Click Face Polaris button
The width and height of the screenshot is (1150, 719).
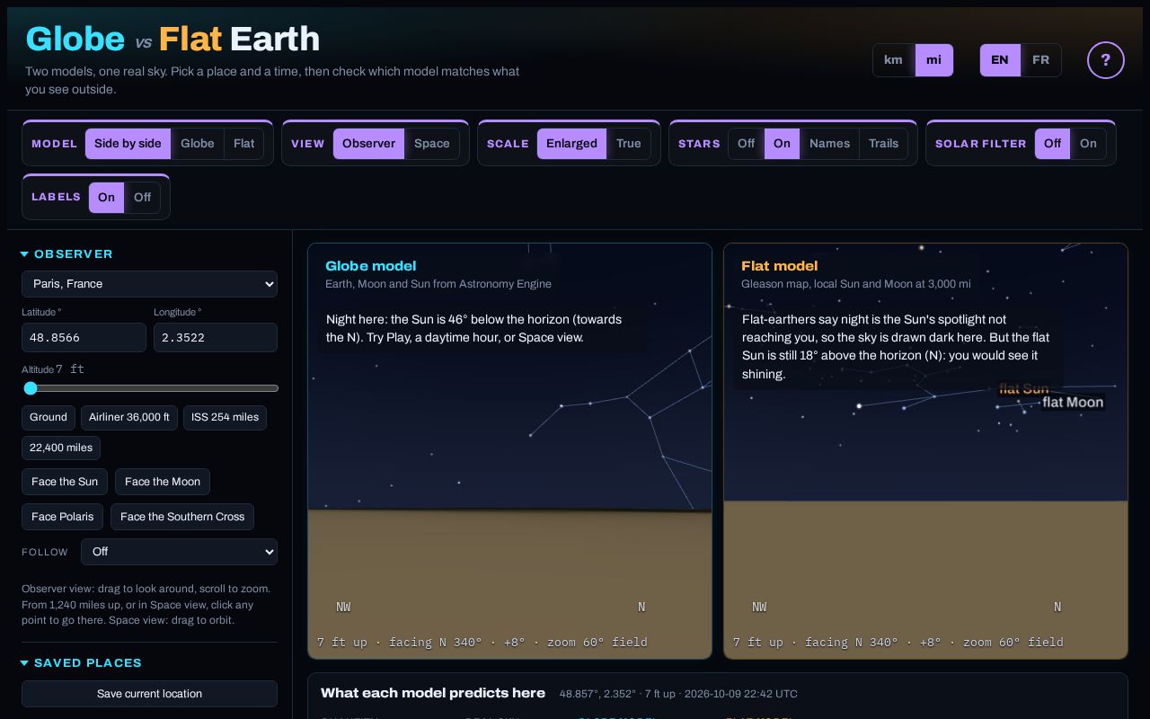tap(62, 517)
